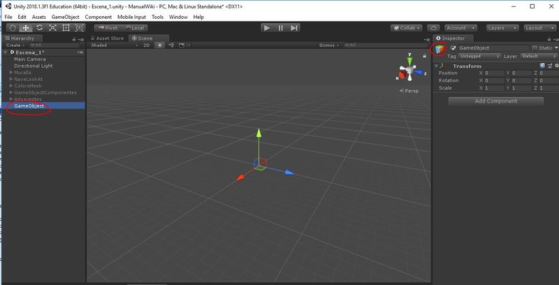This screenshot has width=559, height=285.
Task: Click the Add Component button
Action: [x=496, y=101]
